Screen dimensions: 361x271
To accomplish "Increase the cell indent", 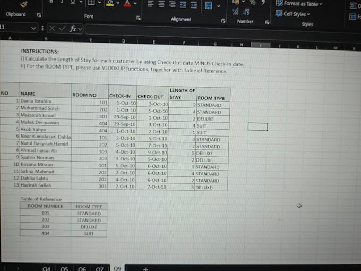I will 194,5.
